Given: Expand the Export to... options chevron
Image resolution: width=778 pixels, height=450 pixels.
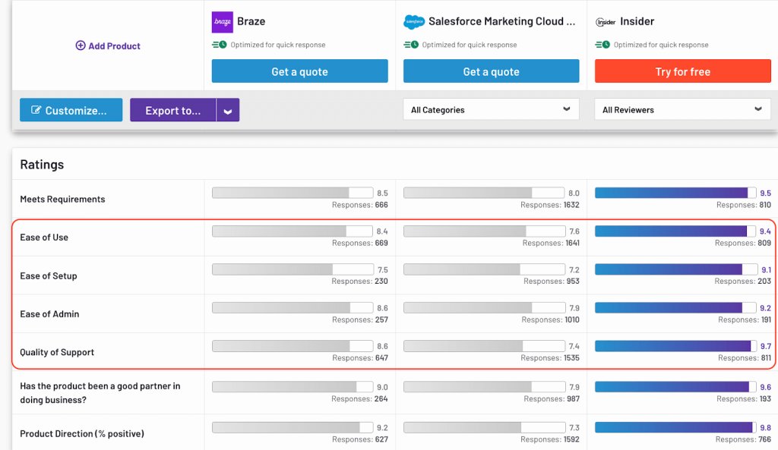Looking at the screenshot, I should pos(227,109).
